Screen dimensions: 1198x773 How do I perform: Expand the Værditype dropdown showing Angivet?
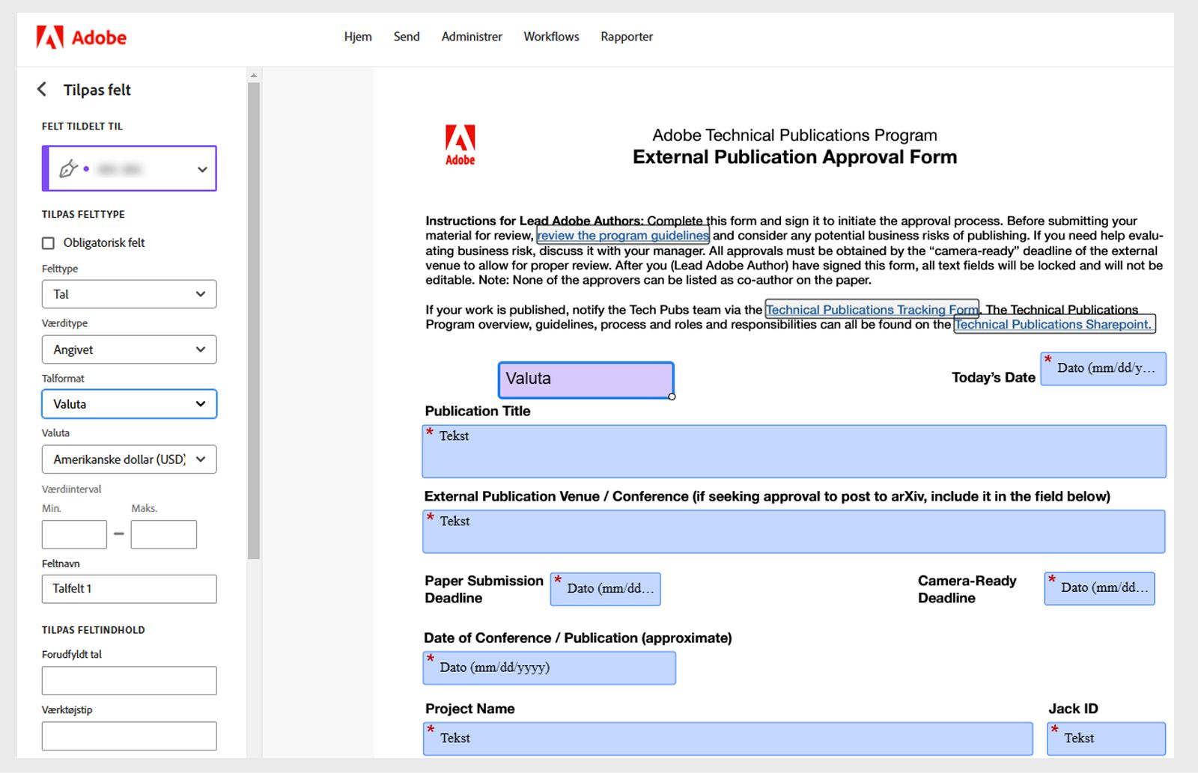tap(130, 349)
